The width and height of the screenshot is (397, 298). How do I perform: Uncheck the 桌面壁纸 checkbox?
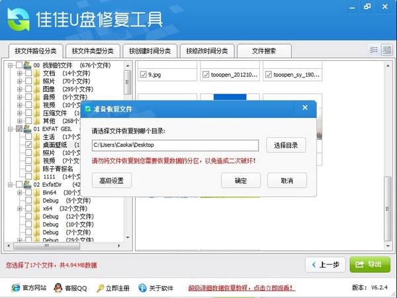click(28, 145)
